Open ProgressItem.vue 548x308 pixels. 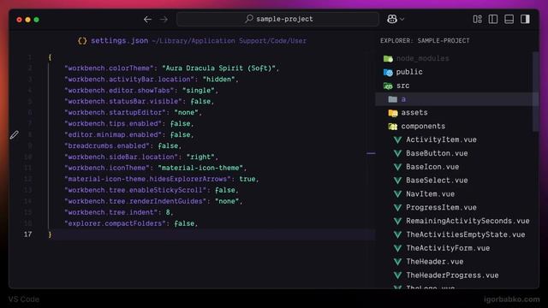tap(441, 207)
